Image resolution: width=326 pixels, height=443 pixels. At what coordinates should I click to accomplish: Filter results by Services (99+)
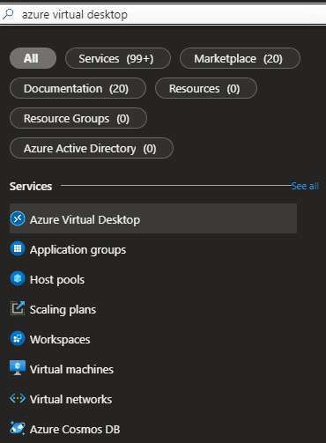(x=118, y=58)
